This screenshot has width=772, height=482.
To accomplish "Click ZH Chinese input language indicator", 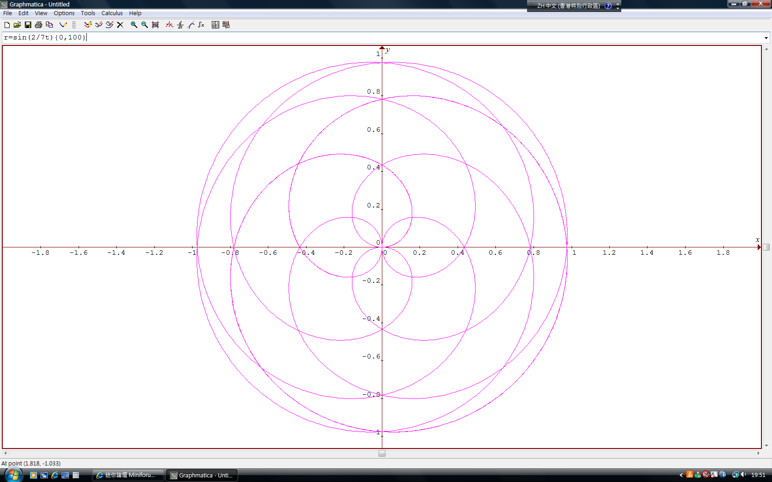I will (568, 6).
